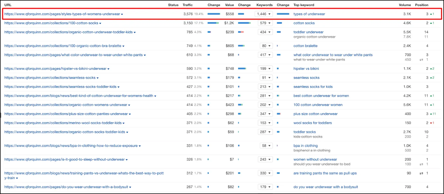
Task: Select the $1.2K value cell
Action: click(229, 23)
